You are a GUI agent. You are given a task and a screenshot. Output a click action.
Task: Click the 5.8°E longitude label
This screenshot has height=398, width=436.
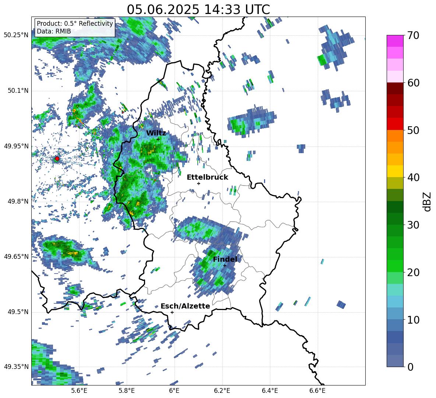(127, 391)
